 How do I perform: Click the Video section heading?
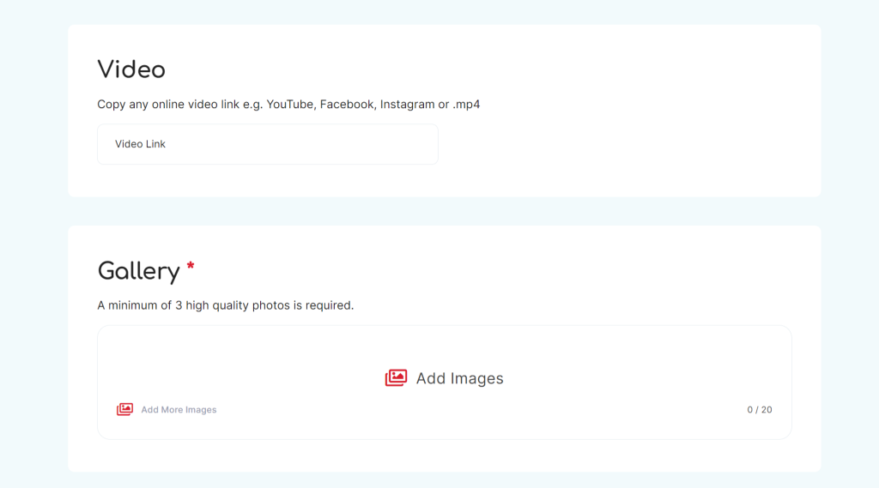pyautogui.click(x=131, y=69)
